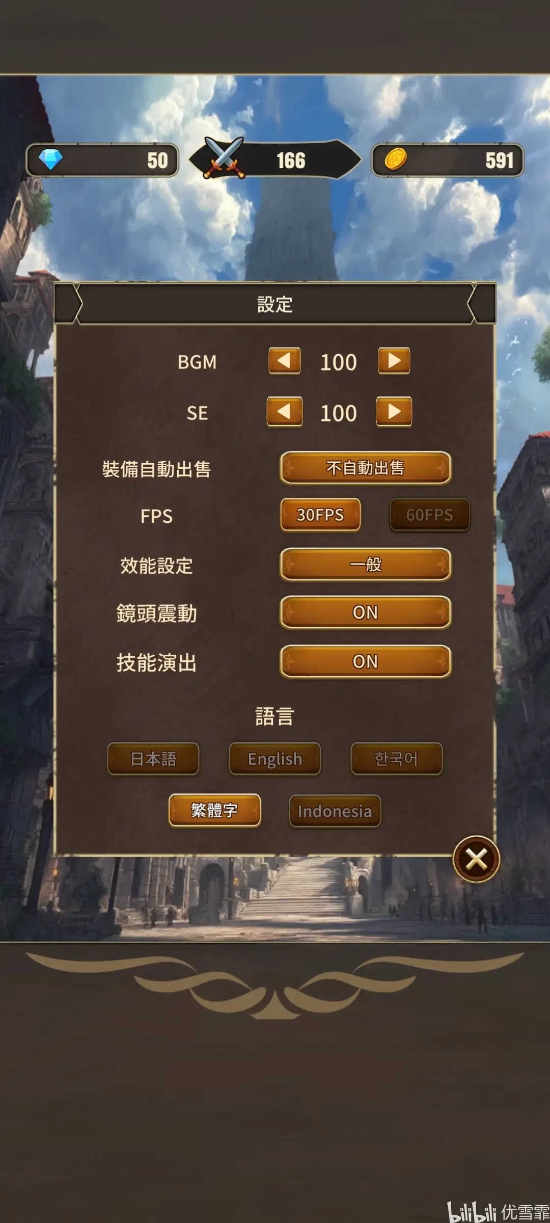
Task: Increase BGM volume with right arrow
Action: [394, 361]
